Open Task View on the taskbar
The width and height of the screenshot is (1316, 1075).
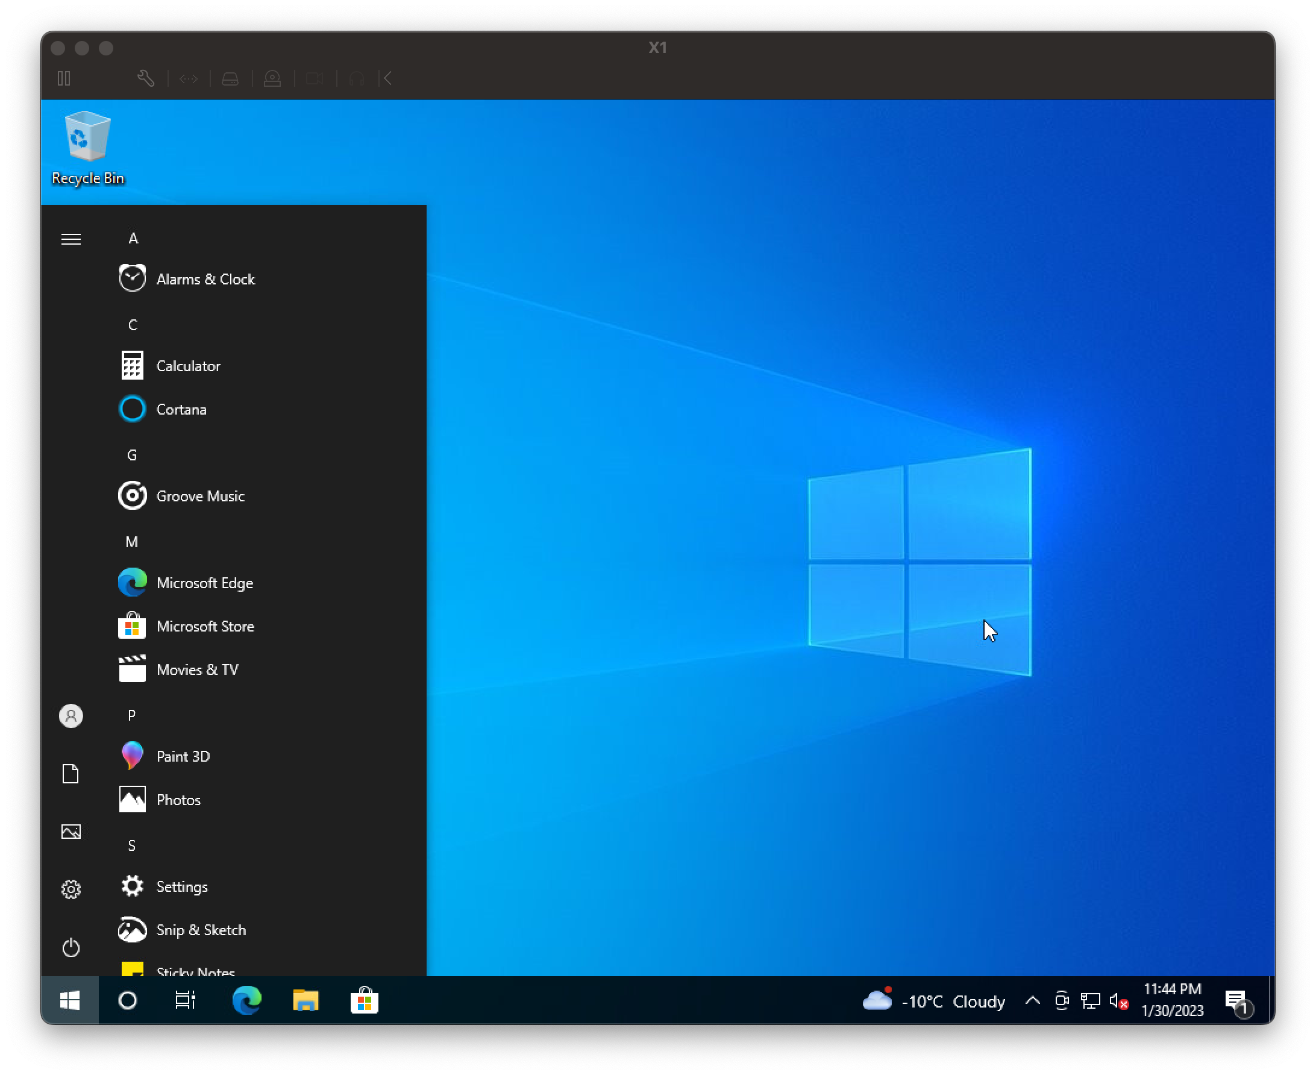pos(185,1000)
